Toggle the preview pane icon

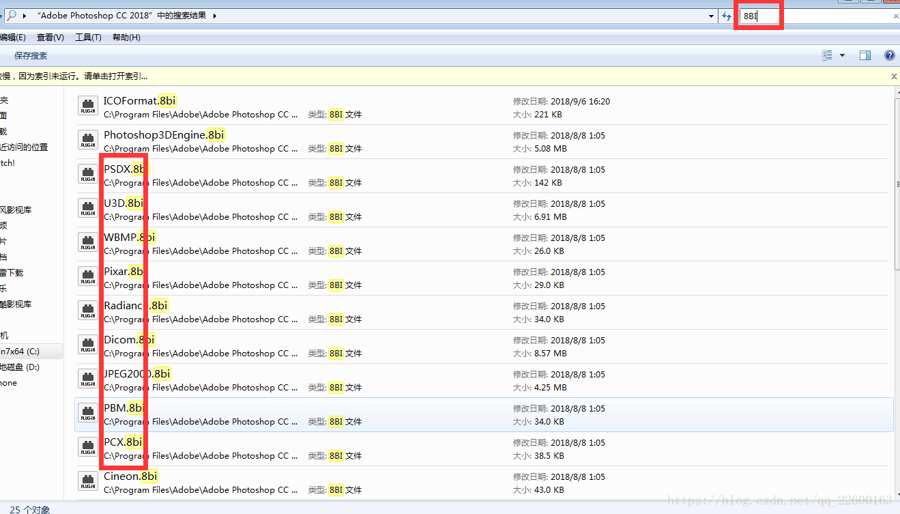[x=865, y=55]
